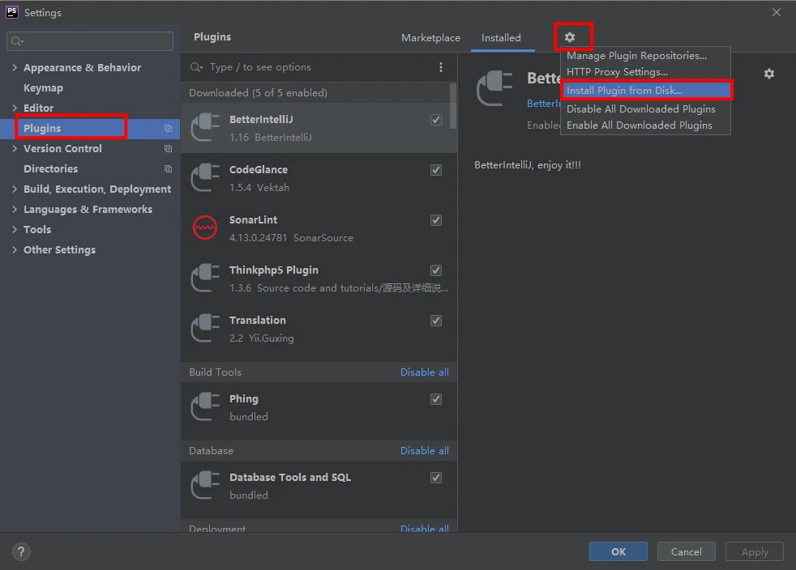The image size is (796, 570).
Task: Expand the Languages & Frameworks section
Action: [x=15, y=210]
